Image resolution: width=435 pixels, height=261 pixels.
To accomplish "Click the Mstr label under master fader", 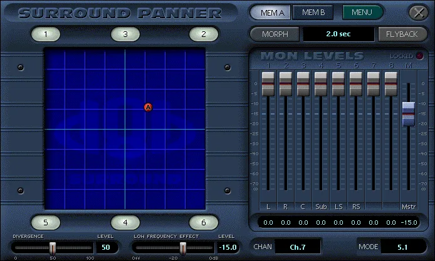I will [x=409, y=207].
